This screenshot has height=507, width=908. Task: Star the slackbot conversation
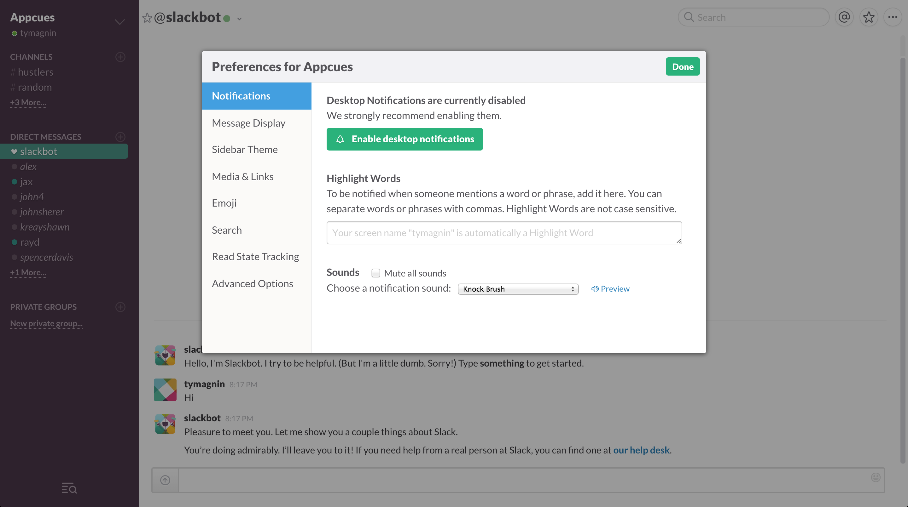click(x=147, y=18)
